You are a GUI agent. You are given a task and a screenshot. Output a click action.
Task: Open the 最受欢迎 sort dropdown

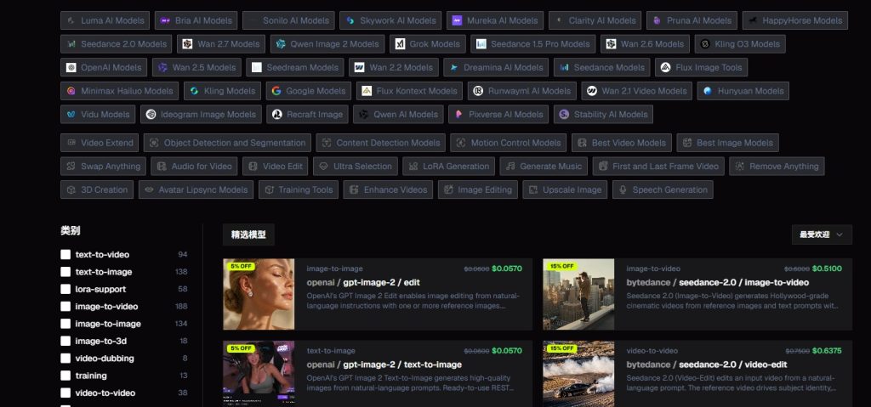[822, 235]
